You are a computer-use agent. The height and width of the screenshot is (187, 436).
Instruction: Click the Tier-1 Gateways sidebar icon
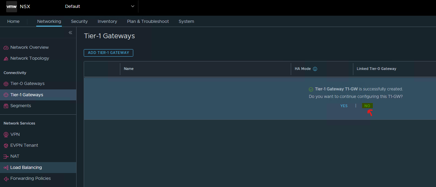pos(6,95)
